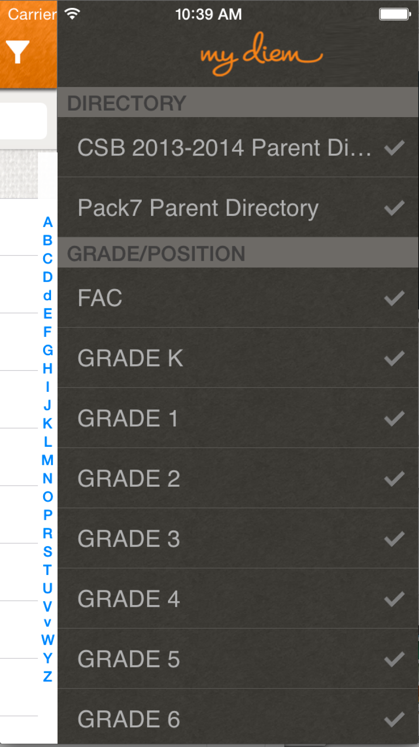
Task: Toggle the GRADE 6 checkmark
Action: [x=394, y=719]
